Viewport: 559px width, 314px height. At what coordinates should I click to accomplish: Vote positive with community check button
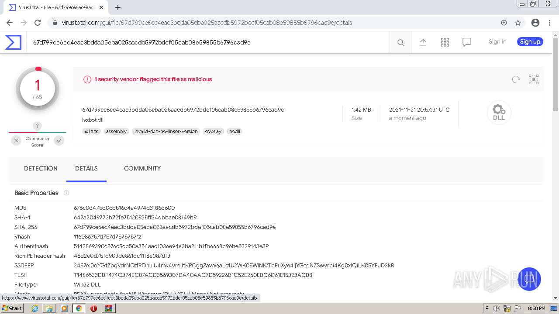pyautogui.click(x=59, y=140)
